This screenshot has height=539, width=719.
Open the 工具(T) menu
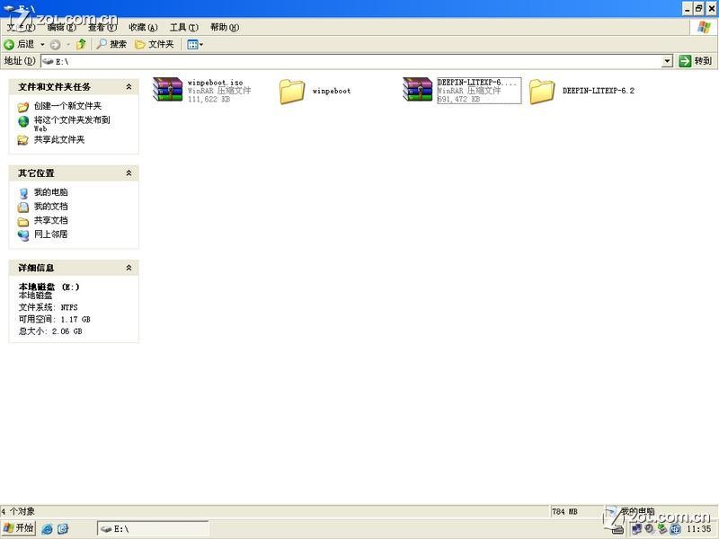click(x=183, y=27)
